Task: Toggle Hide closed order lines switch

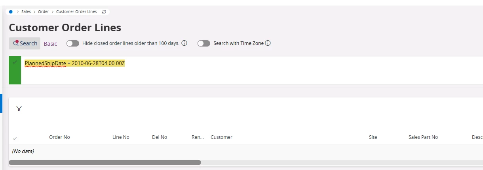Action: click(73, 43)
